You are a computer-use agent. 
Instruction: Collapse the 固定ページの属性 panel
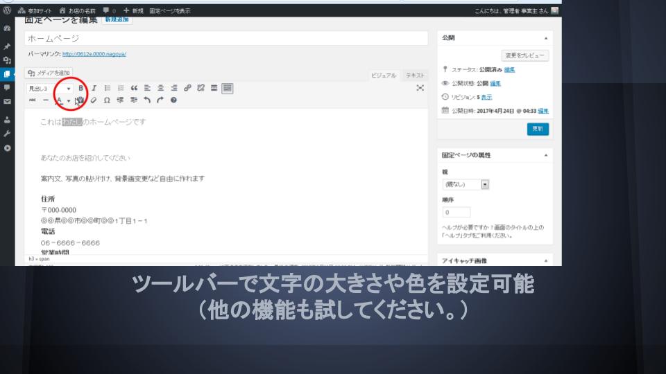click(x=545, y=155)
